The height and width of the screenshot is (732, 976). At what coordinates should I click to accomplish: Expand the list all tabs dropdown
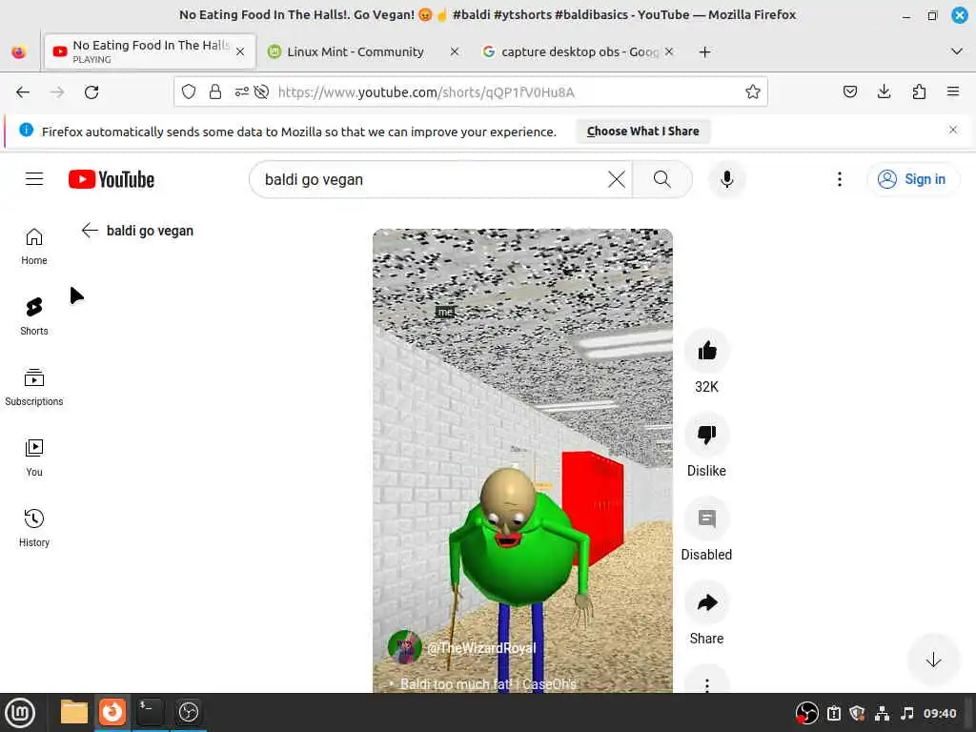pos(957,51)
